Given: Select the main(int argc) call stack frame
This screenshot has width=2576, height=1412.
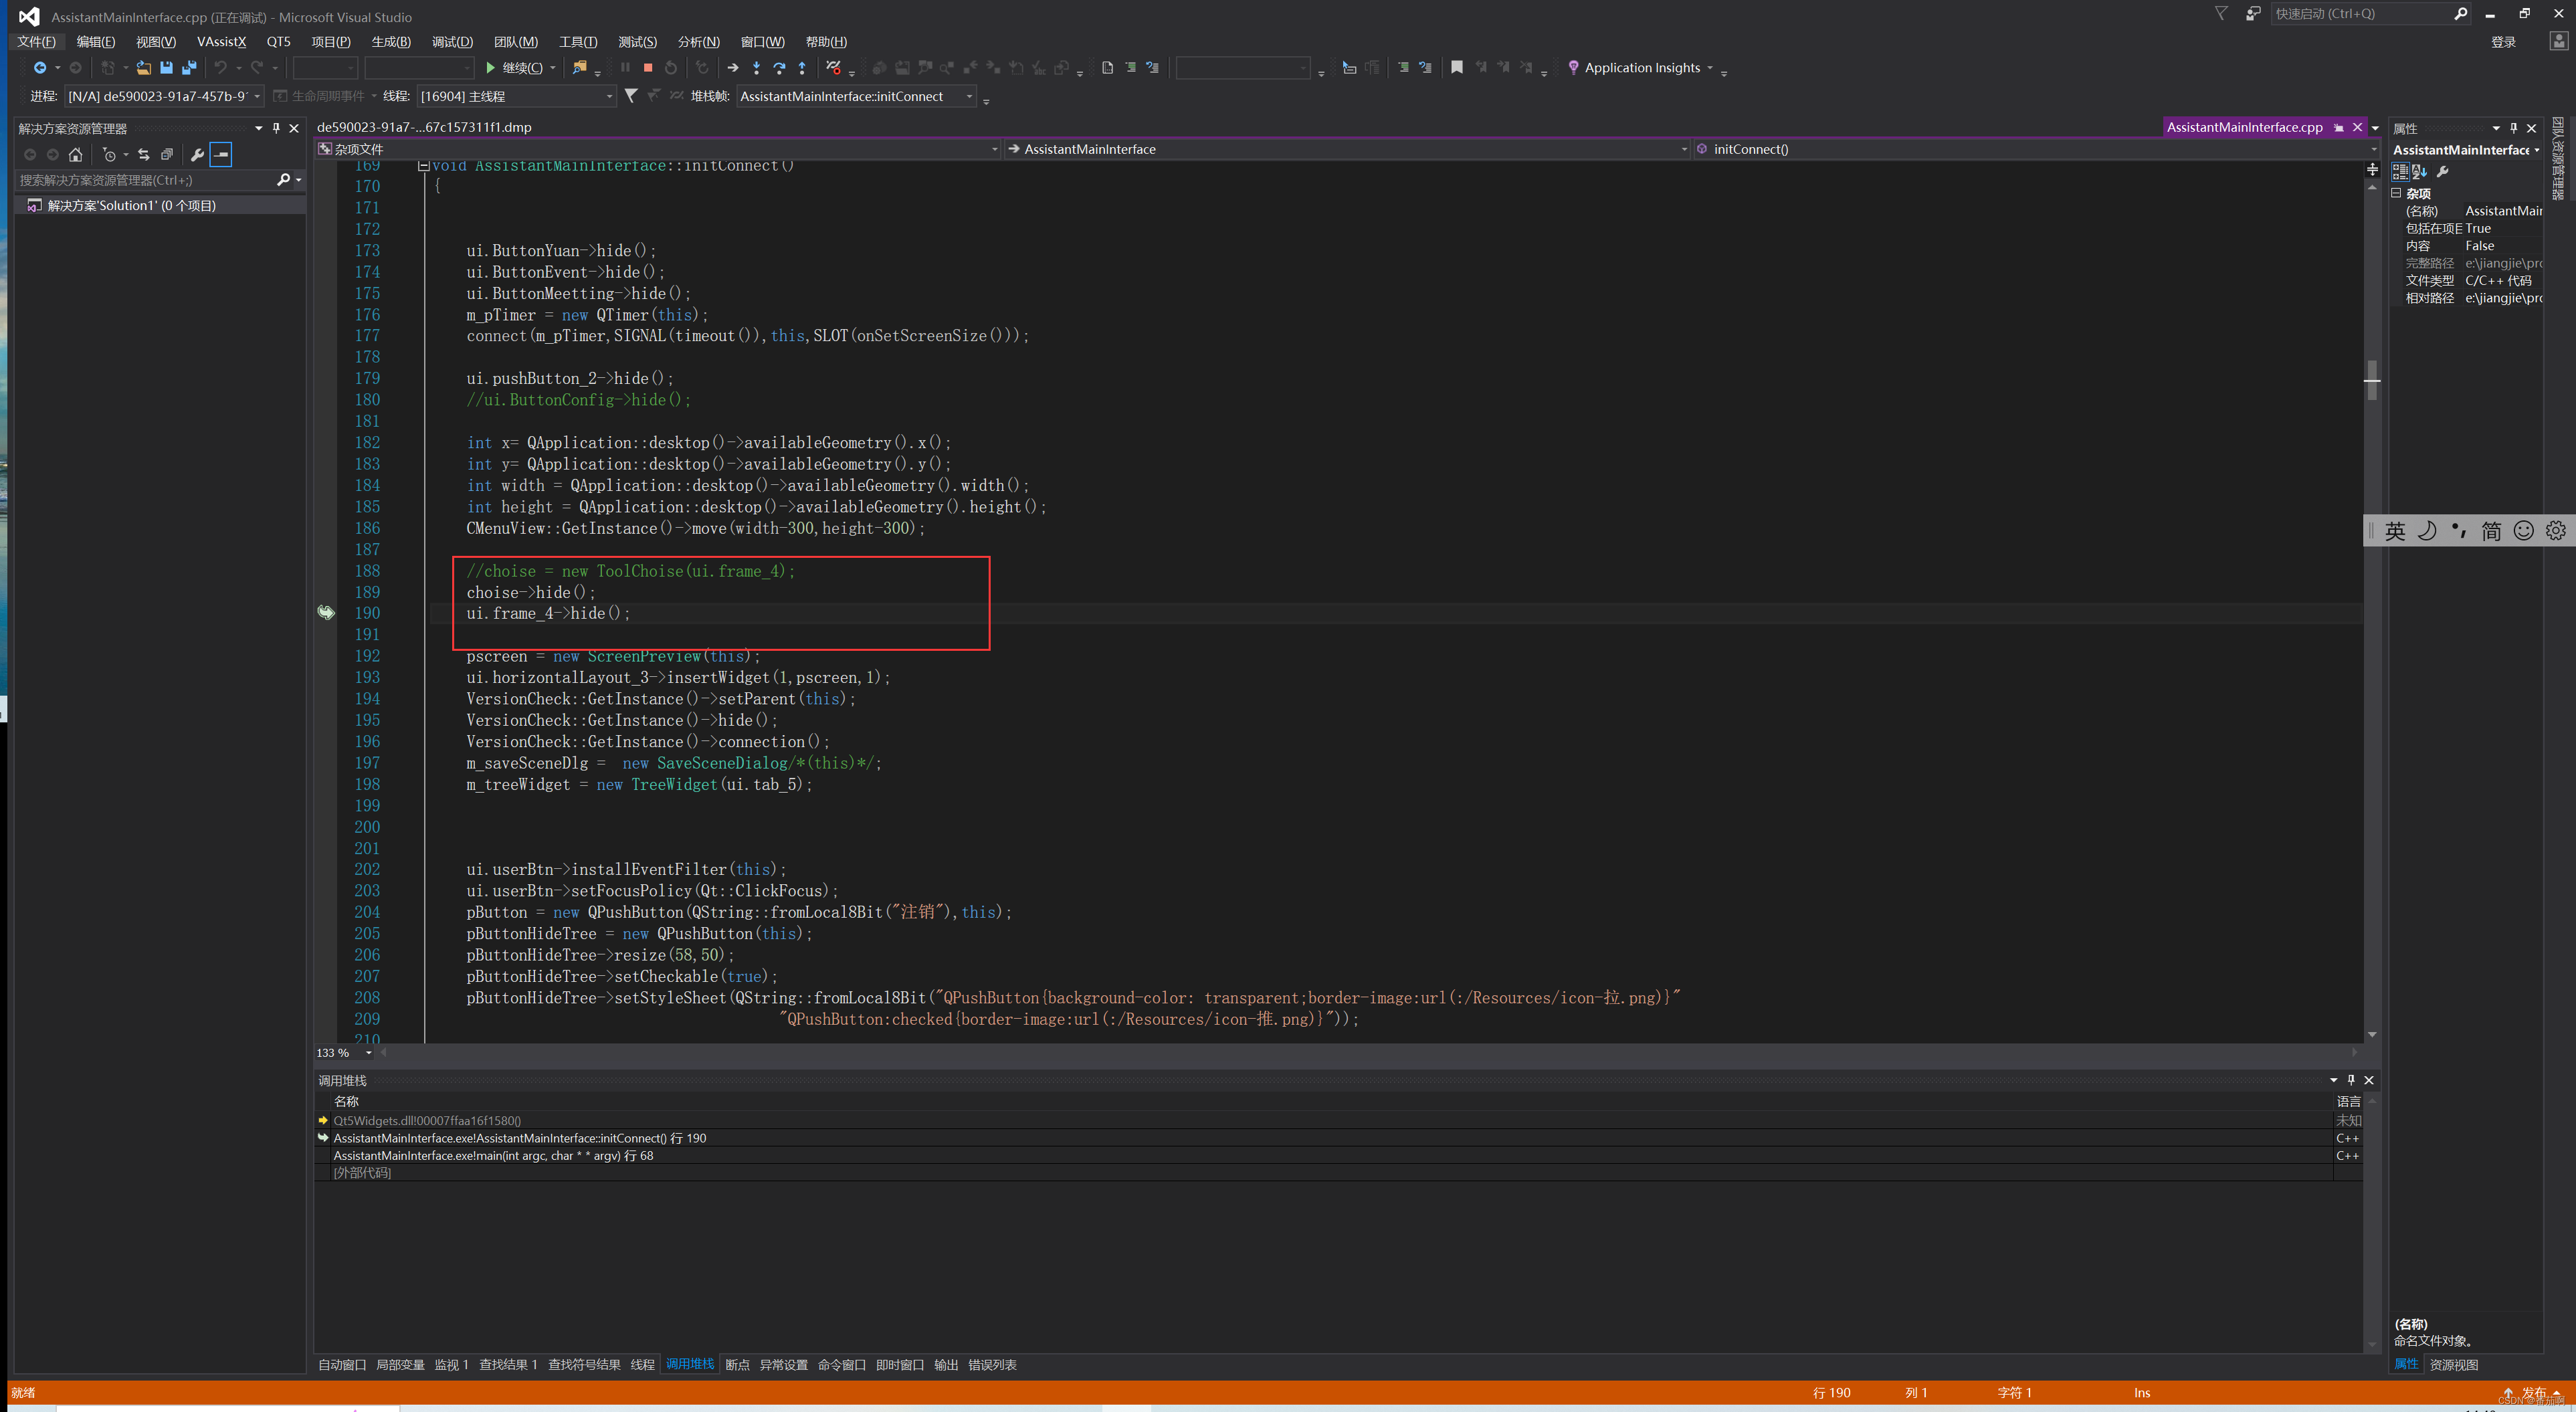Looking at the screenshot, I should tap(493, 1156).
